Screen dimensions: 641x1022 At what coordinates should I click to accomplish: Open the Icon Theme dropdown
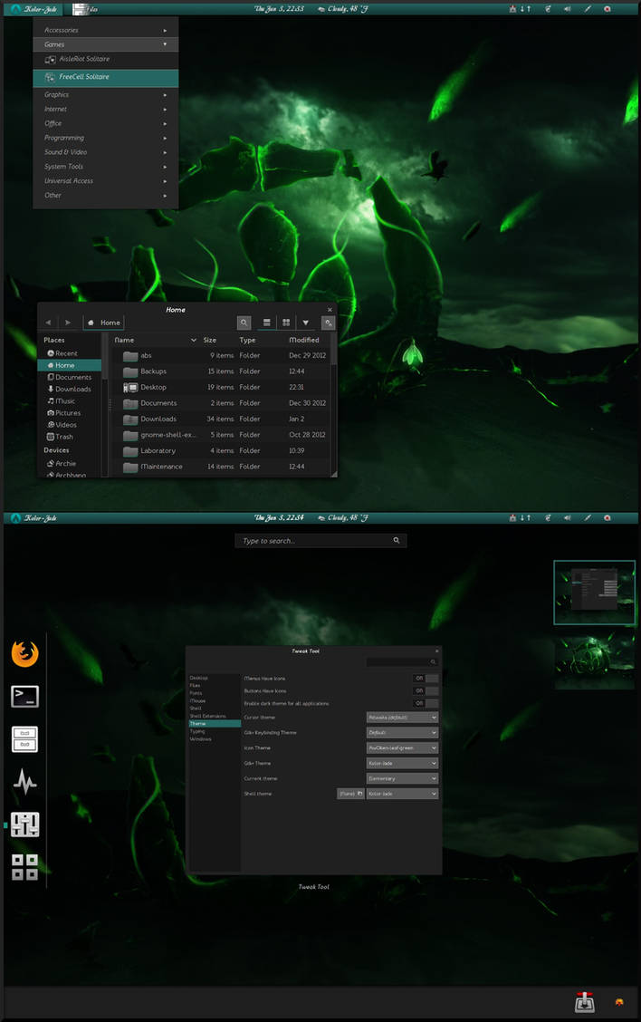(x=402, y=748)
